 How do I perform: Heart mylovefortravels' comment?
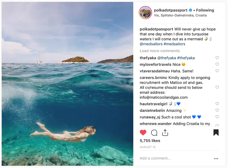click(x=217, y=64)
